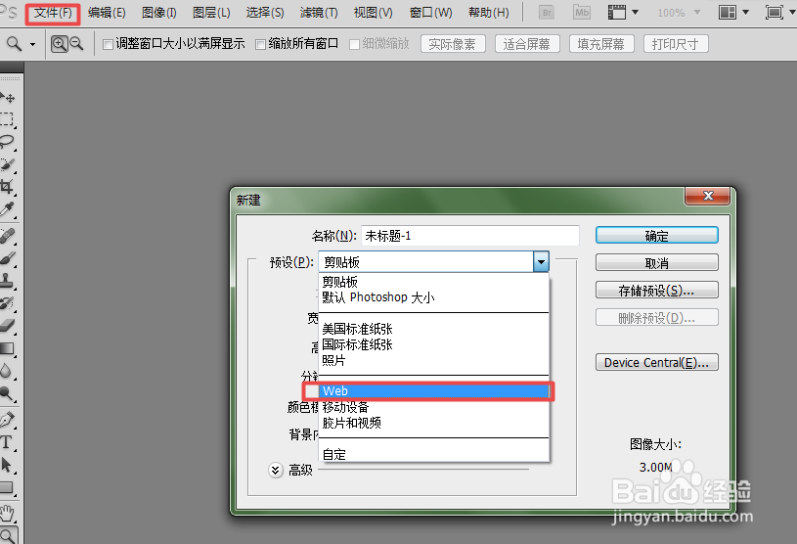Viewport: 797px width, 544px height.
Task: Select the Blur tool
Action: (7, 371)
